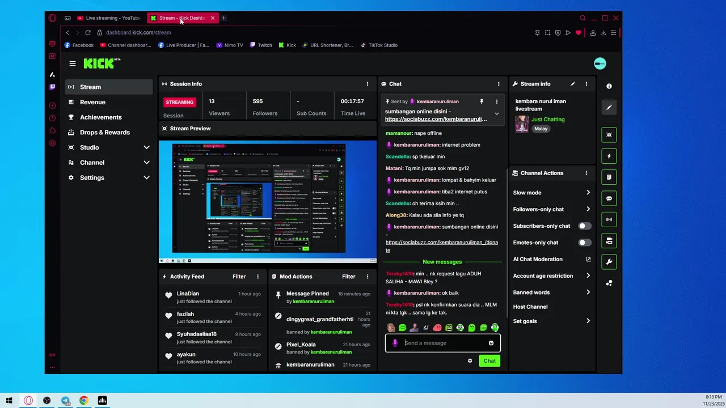Send message with Chat button
Screen dimensions: 726x408
point(489,361)
